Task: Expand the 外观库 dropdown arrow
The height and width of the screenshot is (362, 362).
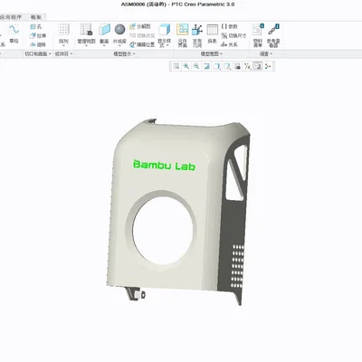Action: pos(119,46)
